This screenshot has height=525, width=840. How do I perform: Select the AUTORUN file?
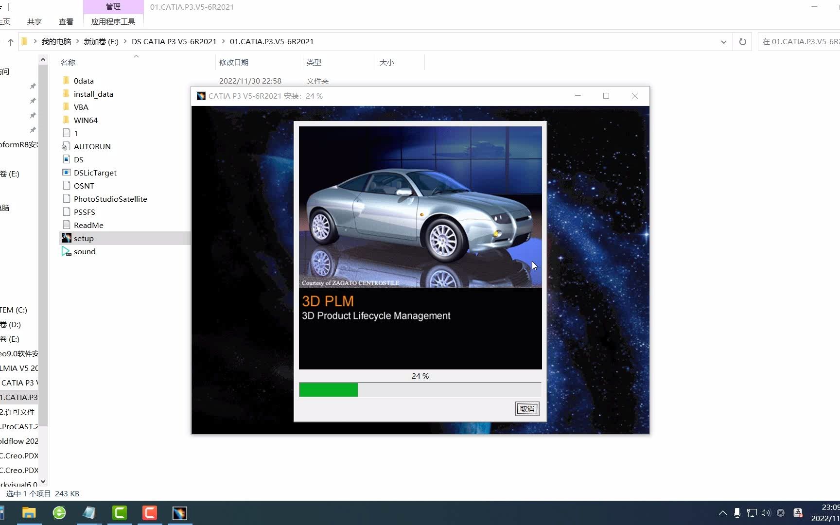92,146
